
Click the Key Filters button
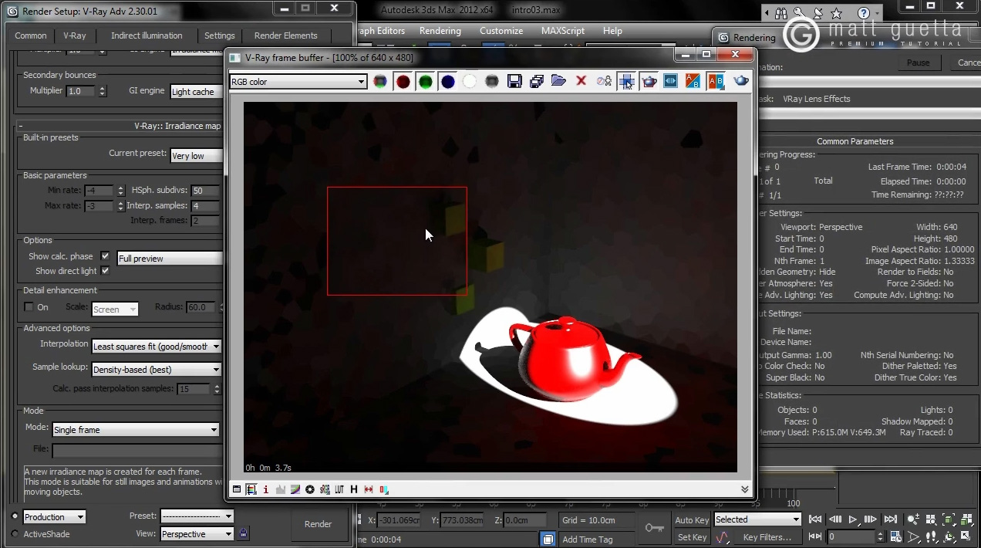[767, 537]
